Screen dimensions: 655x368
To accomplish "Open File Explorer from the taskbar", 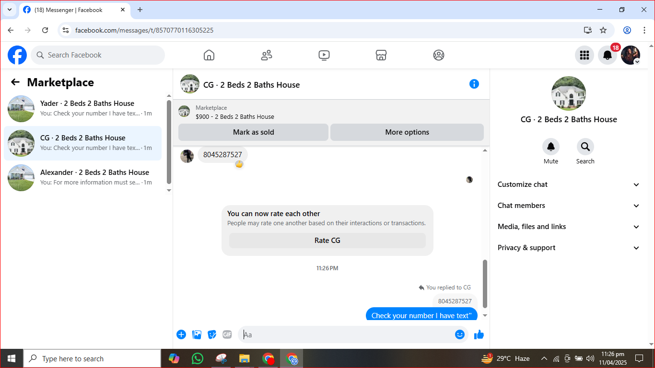I will [244, 358].
